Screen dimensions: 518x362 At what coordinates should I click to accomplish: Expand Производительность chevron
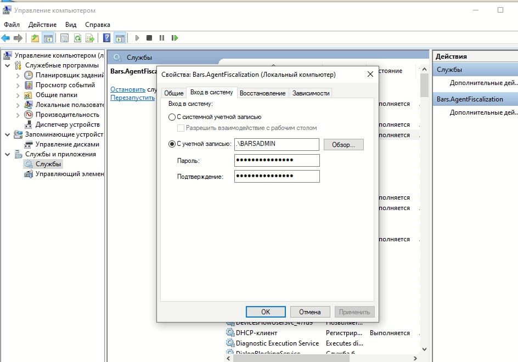point(18,115)
